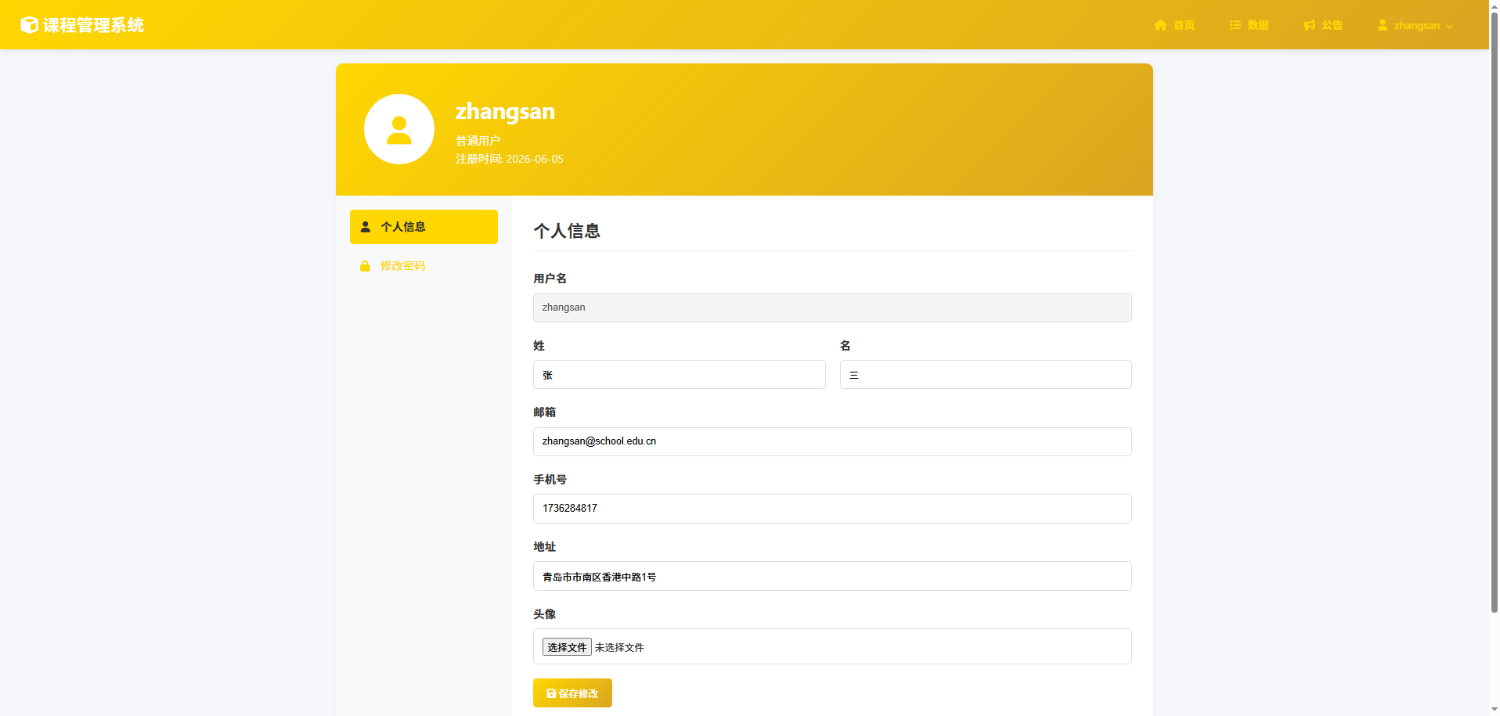Image resolution: width=1500 pixels, height=716 pixels.
Task: Click the 注册时间: 2026-06-05 text
Action: (x=510, y=159)
